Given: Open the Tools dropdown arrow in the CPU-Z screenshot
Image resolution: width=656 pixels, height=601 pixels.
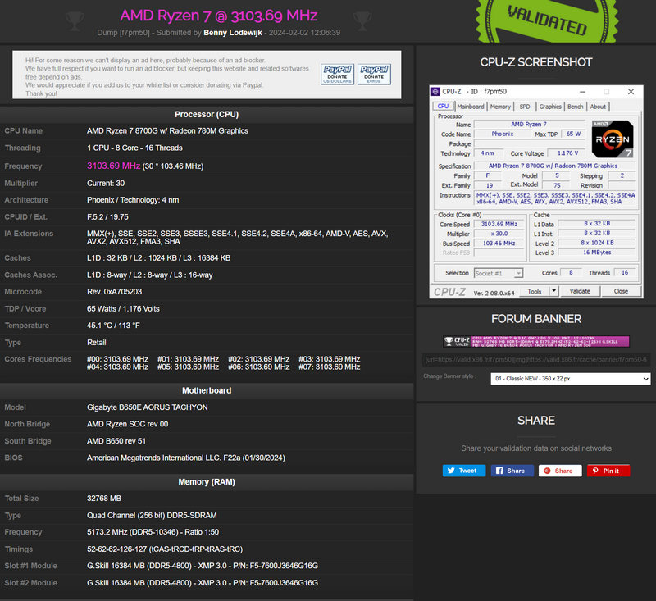Looking at the screenshot, I should pos(553,290).
